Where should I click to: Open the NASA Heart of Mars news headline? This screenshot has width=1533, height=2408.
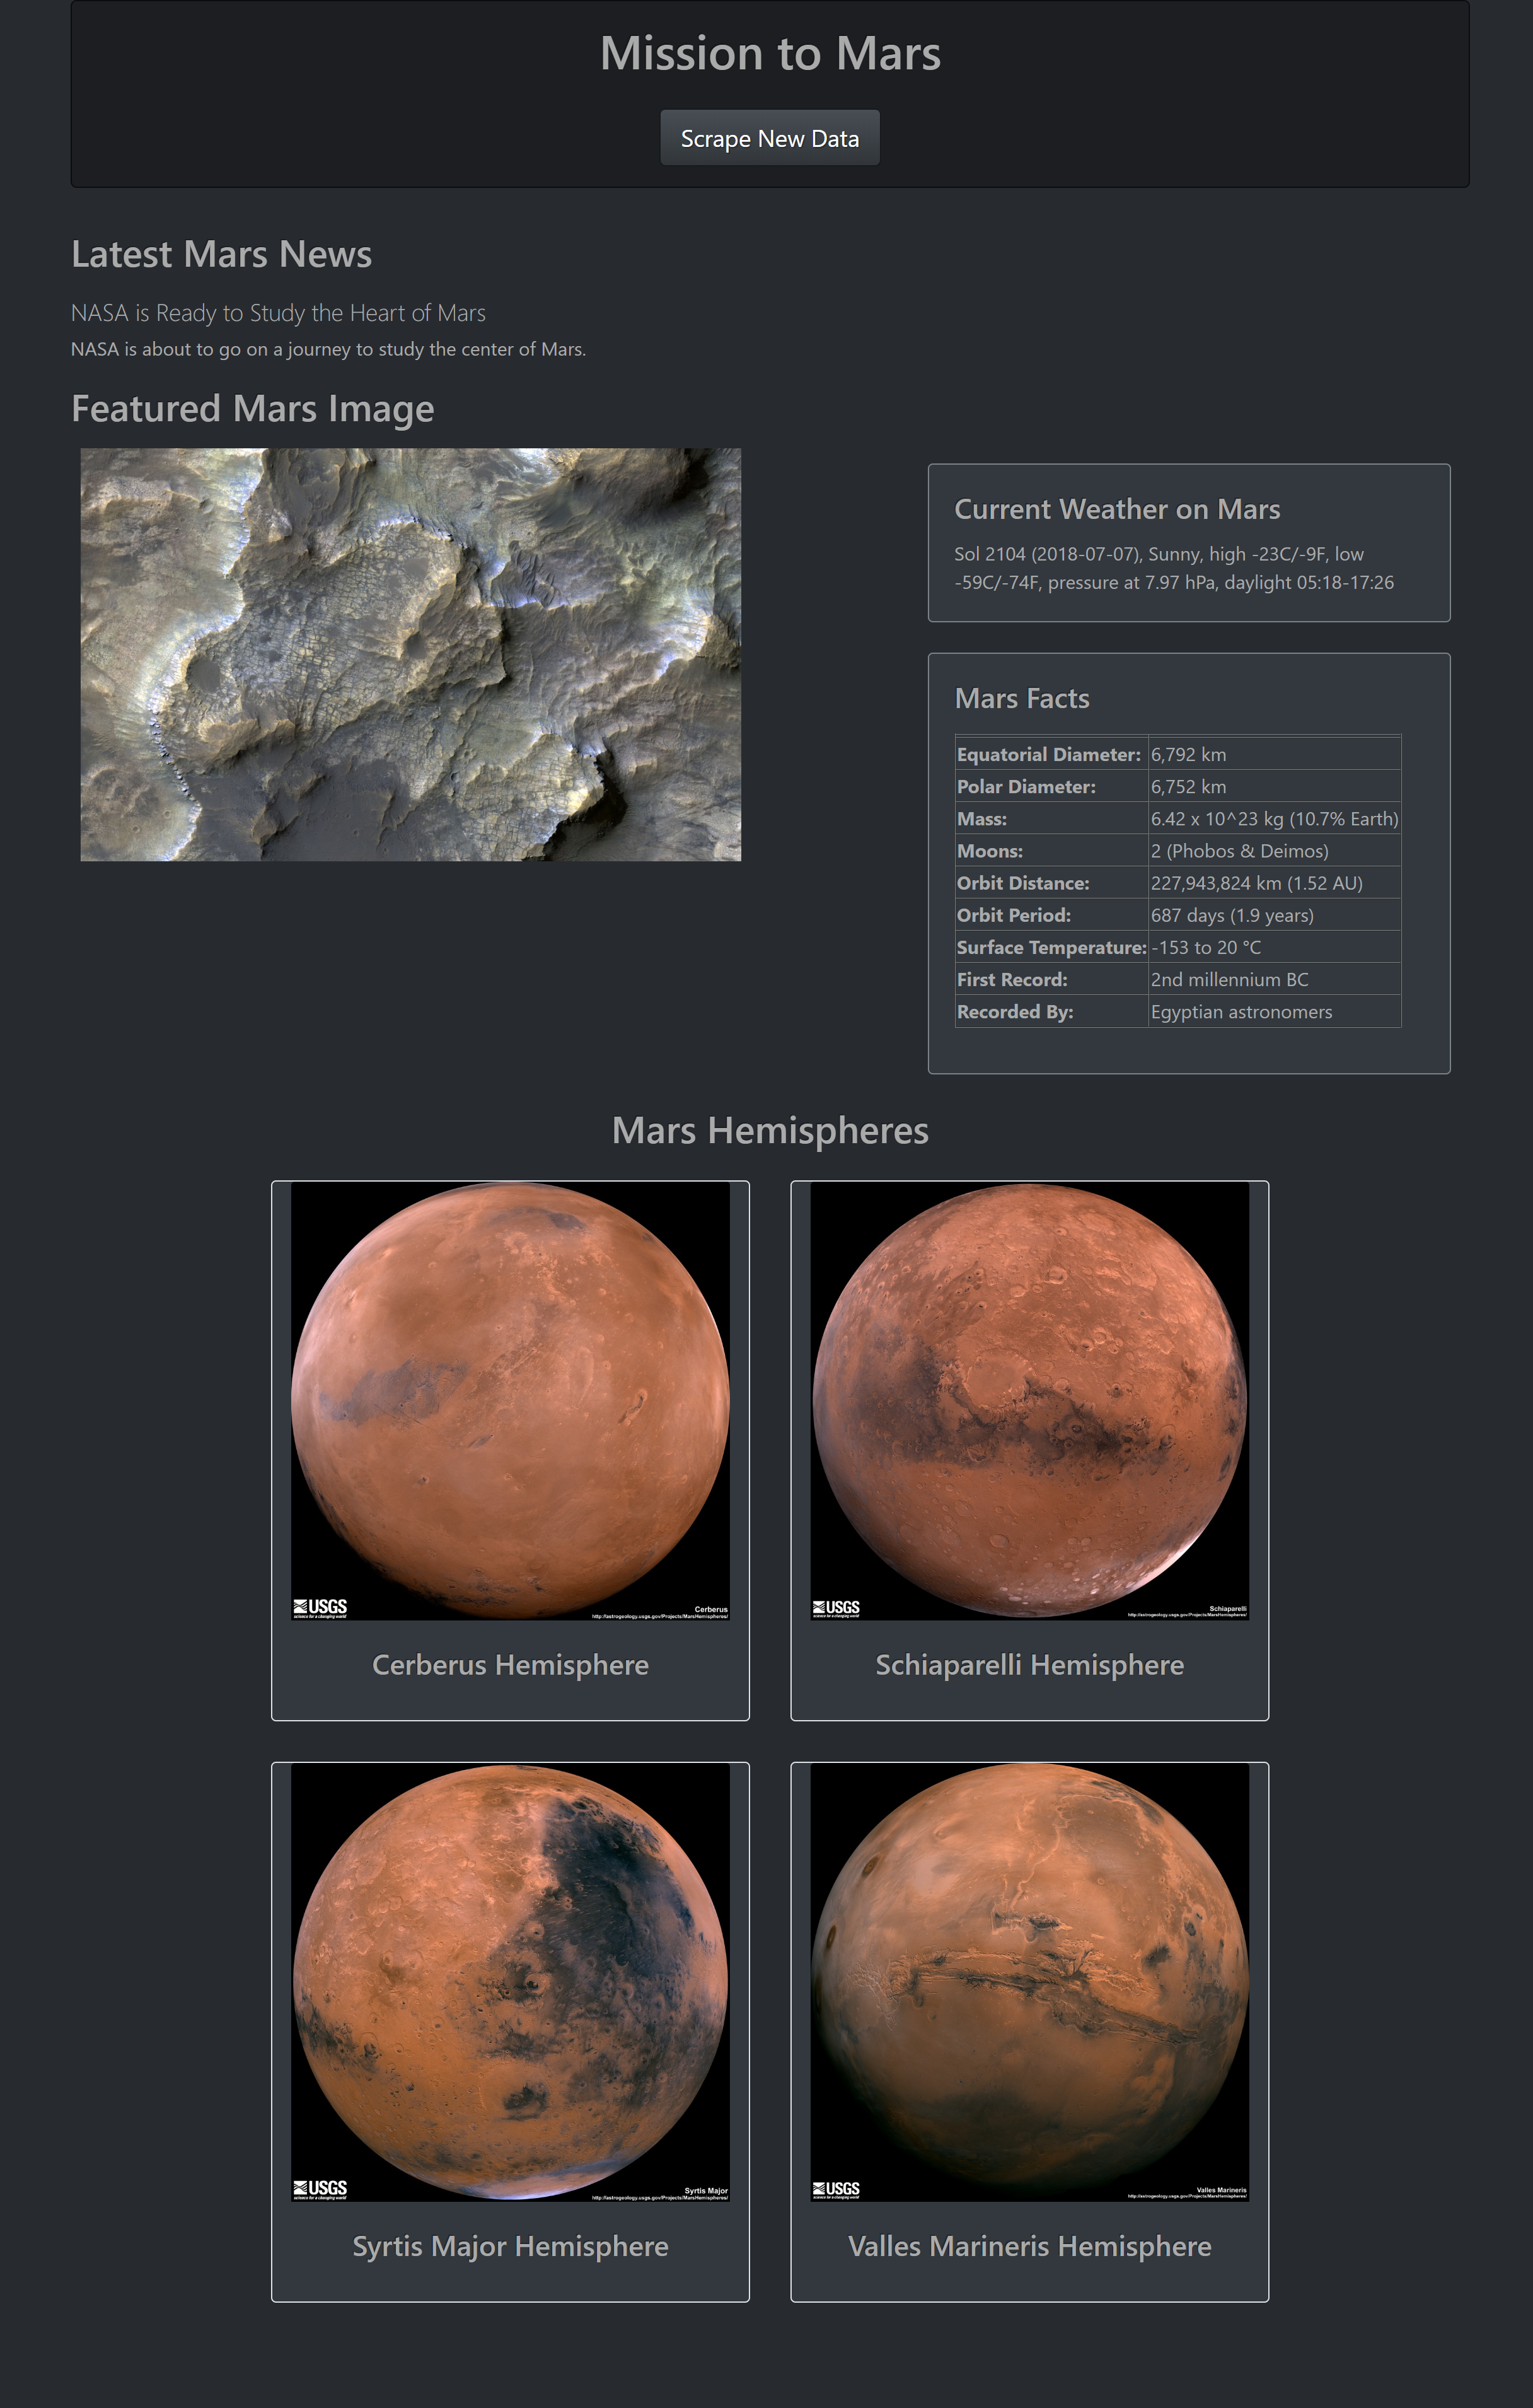[x=278, y=313]
